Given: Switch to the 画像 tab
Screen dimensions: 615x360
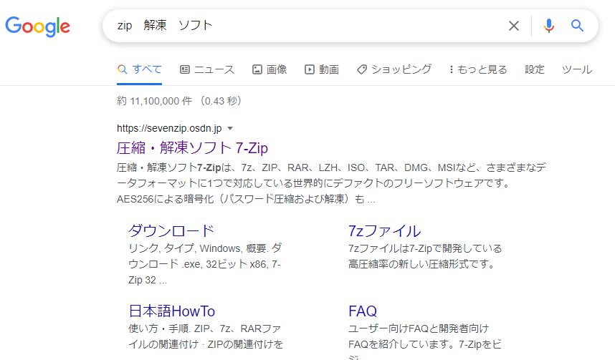Looking at the screenshot, I should click(270, 69).
